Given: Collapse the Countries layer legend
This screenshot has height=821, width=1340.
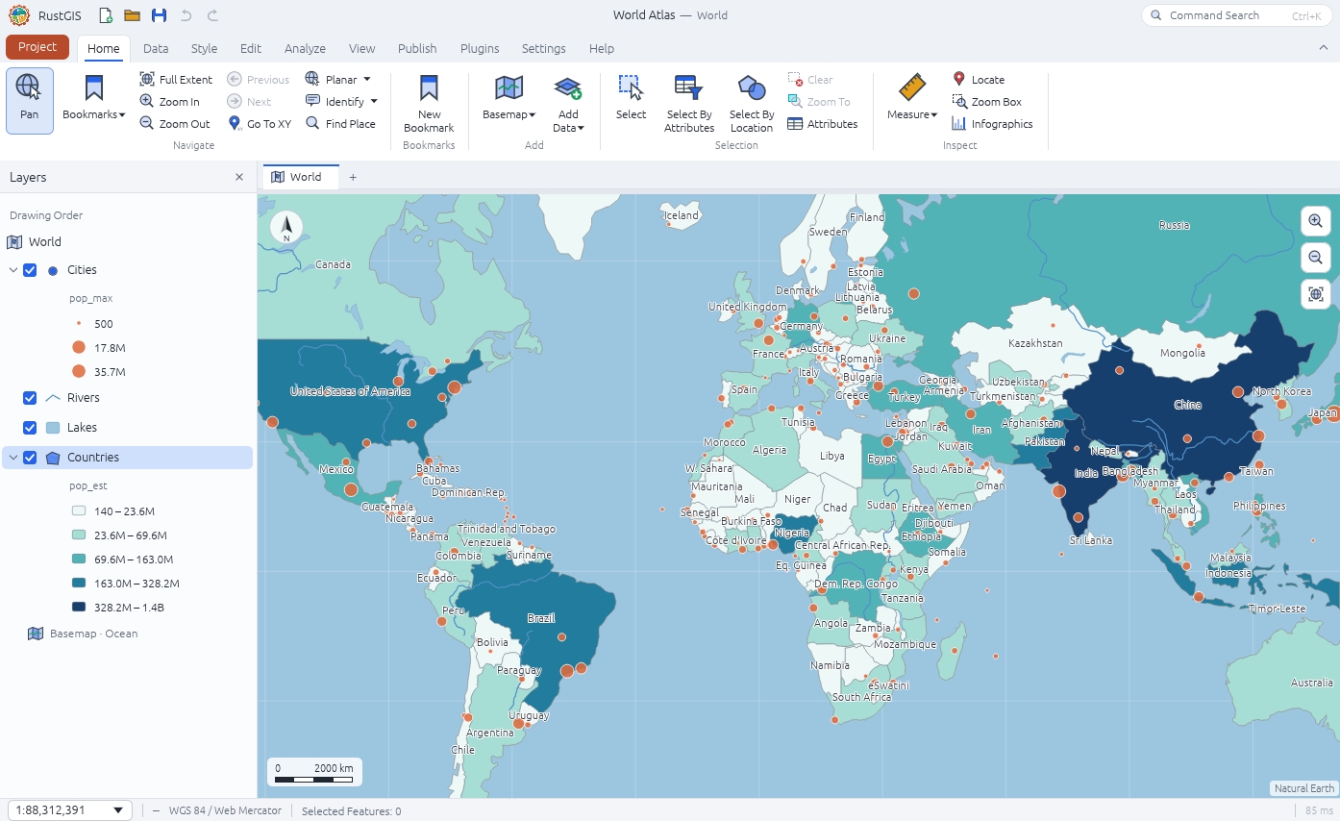Looking at the screenshot, I should point(13,458).
